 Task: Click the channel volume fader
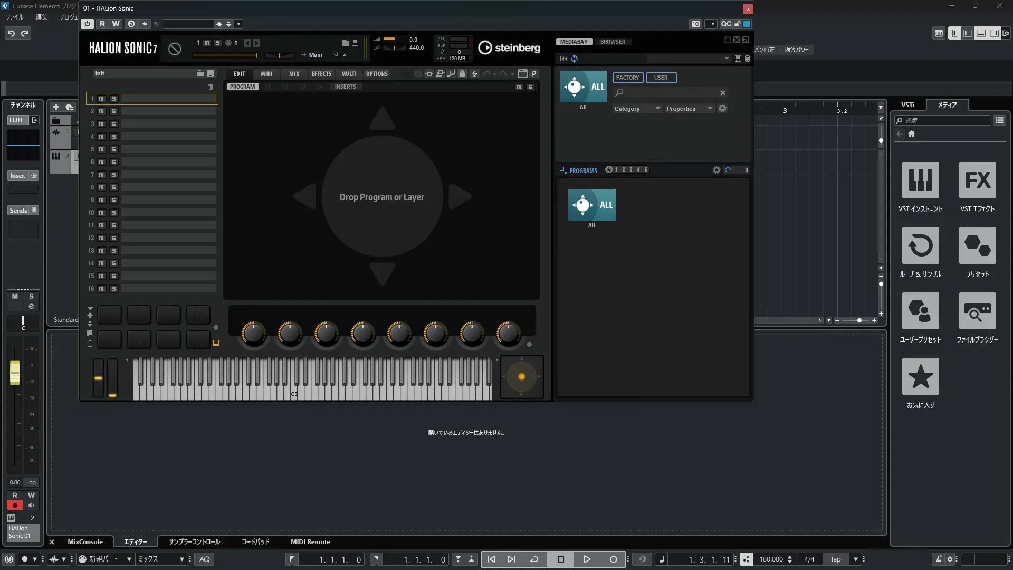(15, 372)
